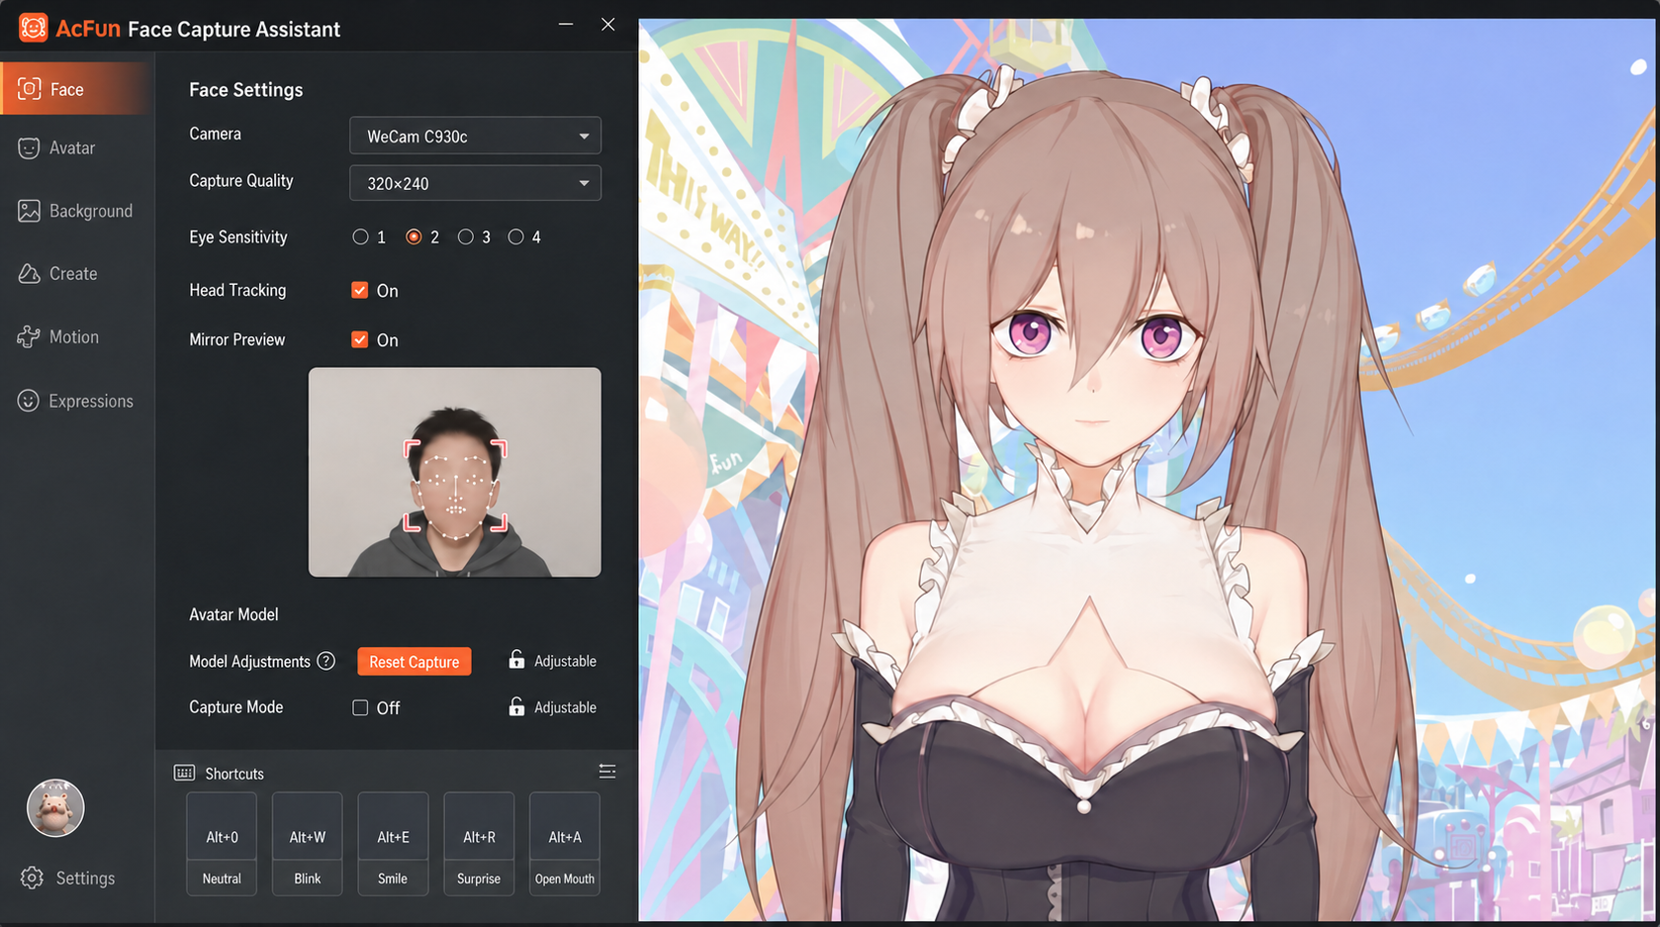1660x927 pixels.
Task: Click the webcam preview thumbnail
Action: pyautogui.click(x=455, y=472)
